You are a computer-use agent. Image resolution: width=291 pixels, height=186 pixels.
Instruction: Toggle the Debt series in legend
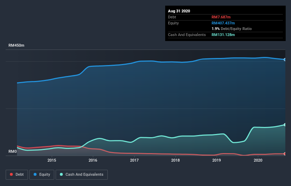(x=16, y=174)
